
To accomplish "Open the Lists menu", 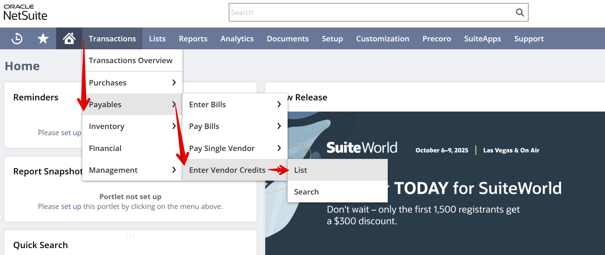I will 157,38.
